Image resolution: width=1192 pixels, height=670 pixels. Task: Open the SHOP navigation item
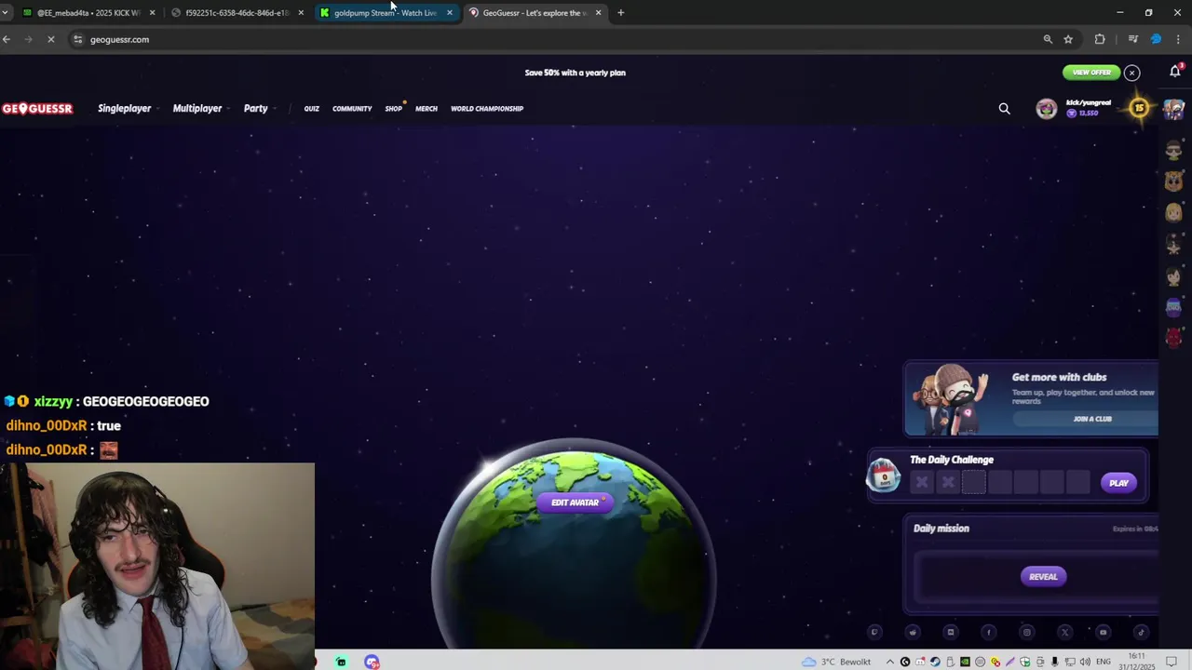tap(393, 109)
